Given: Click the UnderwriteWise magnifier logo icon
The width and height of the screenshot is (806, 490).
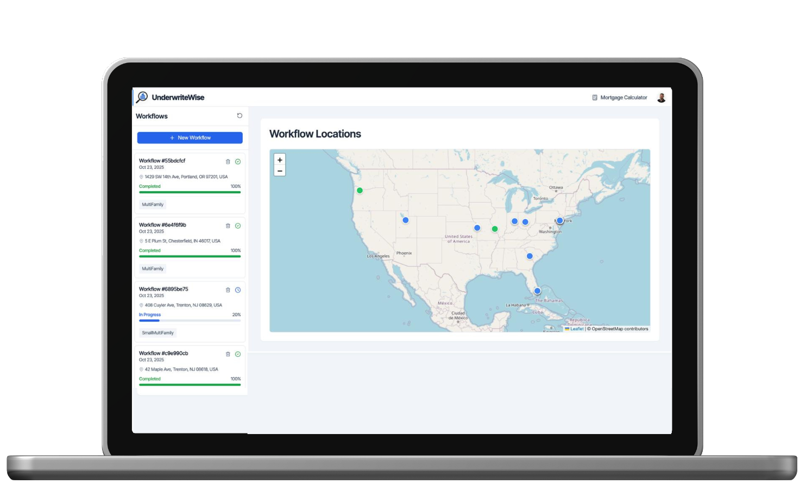Looking at the screenshot, I should (x=142, y=97).
